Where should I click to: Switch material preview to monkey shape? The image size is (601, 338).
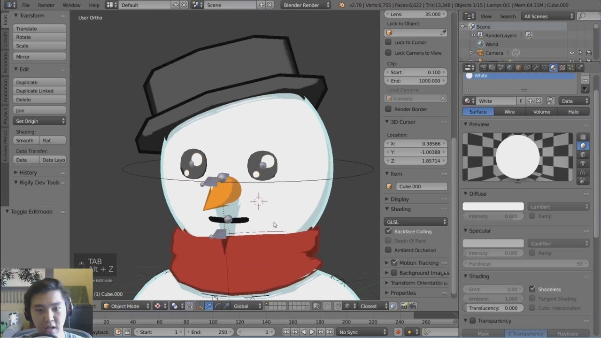[583, 163]
